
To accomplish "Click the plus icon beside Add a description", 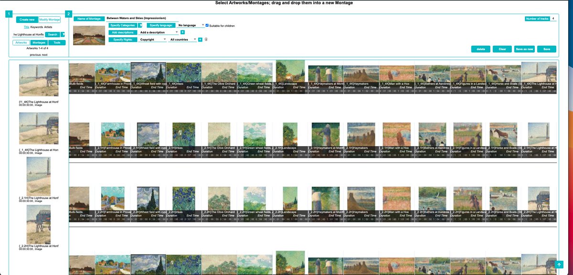I will click(x=183, y=32).
